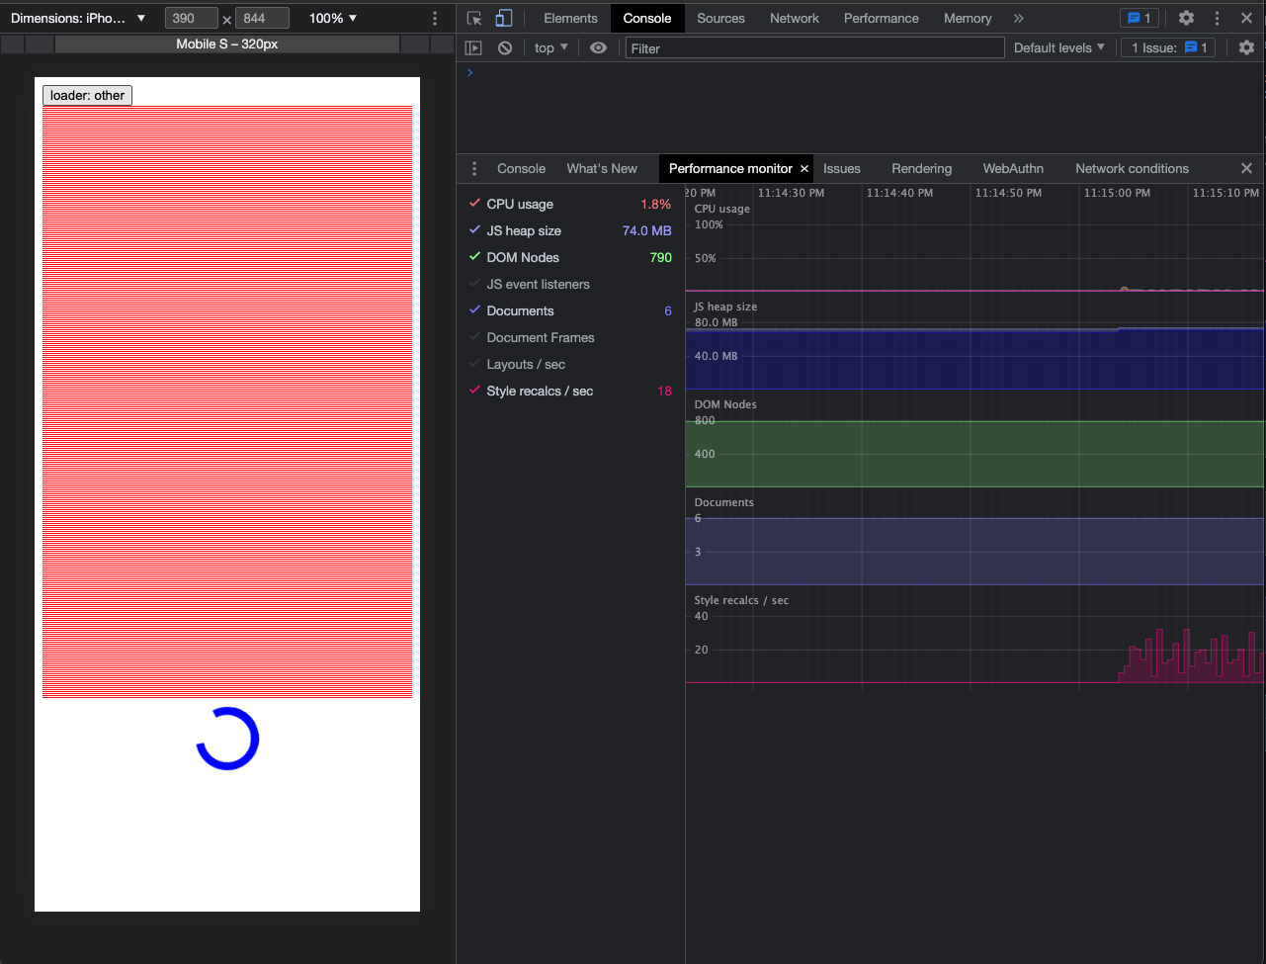
Task: Open the WebAuthn drawer tab
Action: (1013, 168)
